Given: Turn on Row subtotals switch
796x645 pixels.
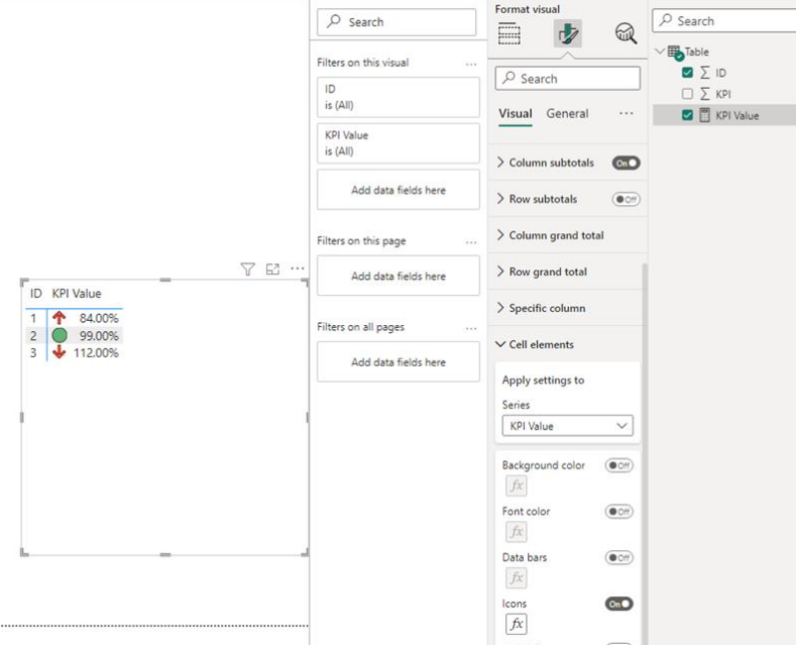Looking at the screenshot, I should coord(626,199).
